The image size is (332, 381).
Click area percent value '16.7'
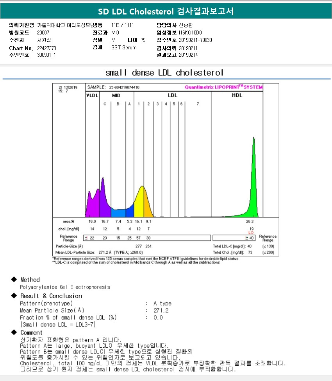click(105, 222)
